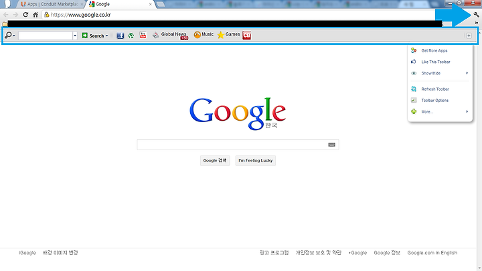Image resolution: width=482 pixels, height=271 pixels.
Task: Open the Music toolbar app
Action: pos(204,35)
